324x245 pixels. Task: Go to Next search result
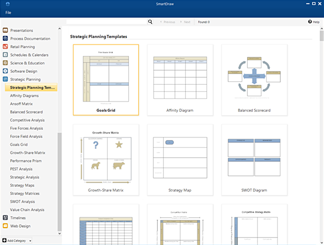point(185,22)
